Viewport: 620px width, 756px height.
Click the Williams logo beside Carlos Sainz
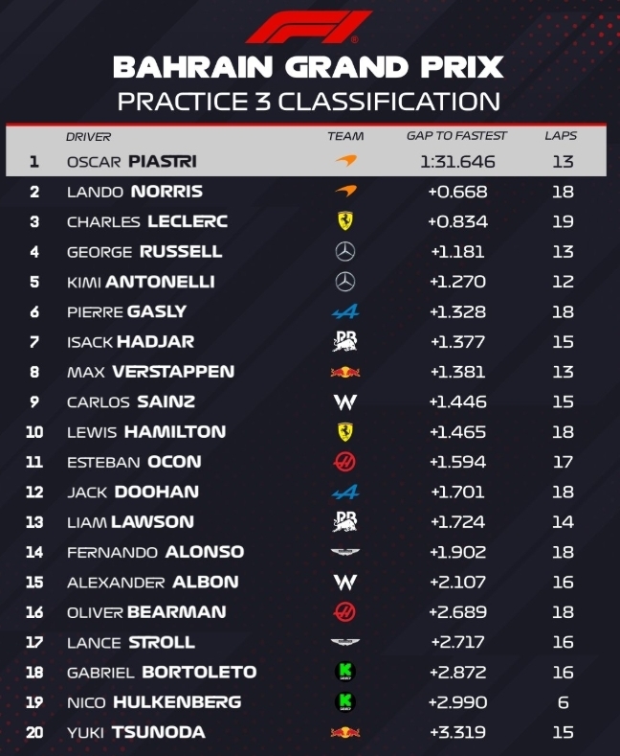tap(345, 401)
